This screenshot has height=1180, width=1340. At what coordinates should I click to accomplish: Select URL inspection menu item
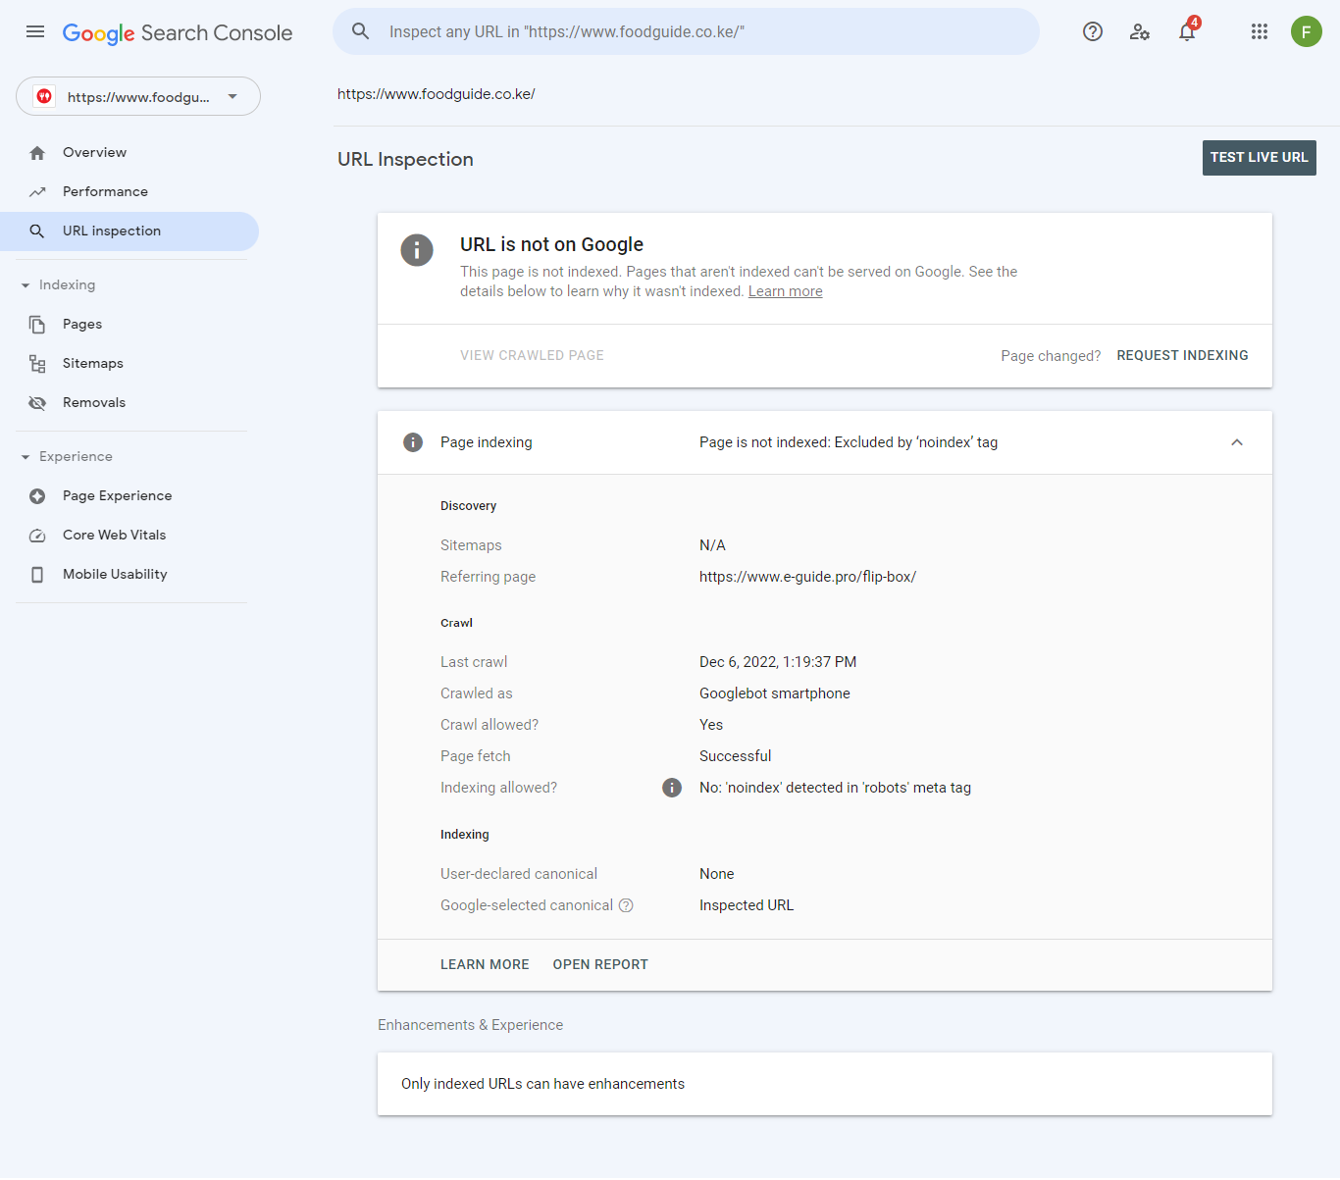[129, 231]
